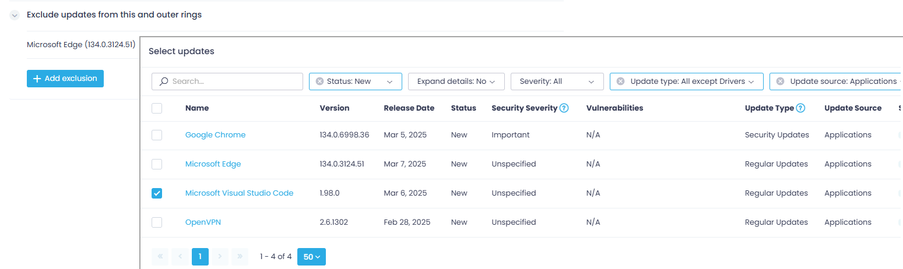Sort by the Status column header

click(463, 108)
